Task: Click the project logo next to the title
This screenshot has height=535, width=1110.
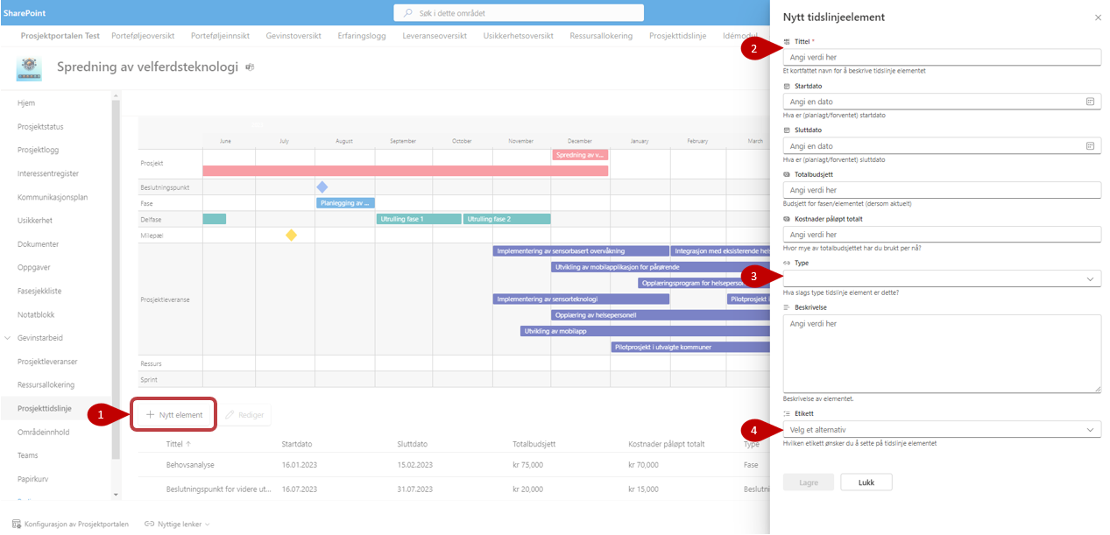Action: 31,69
